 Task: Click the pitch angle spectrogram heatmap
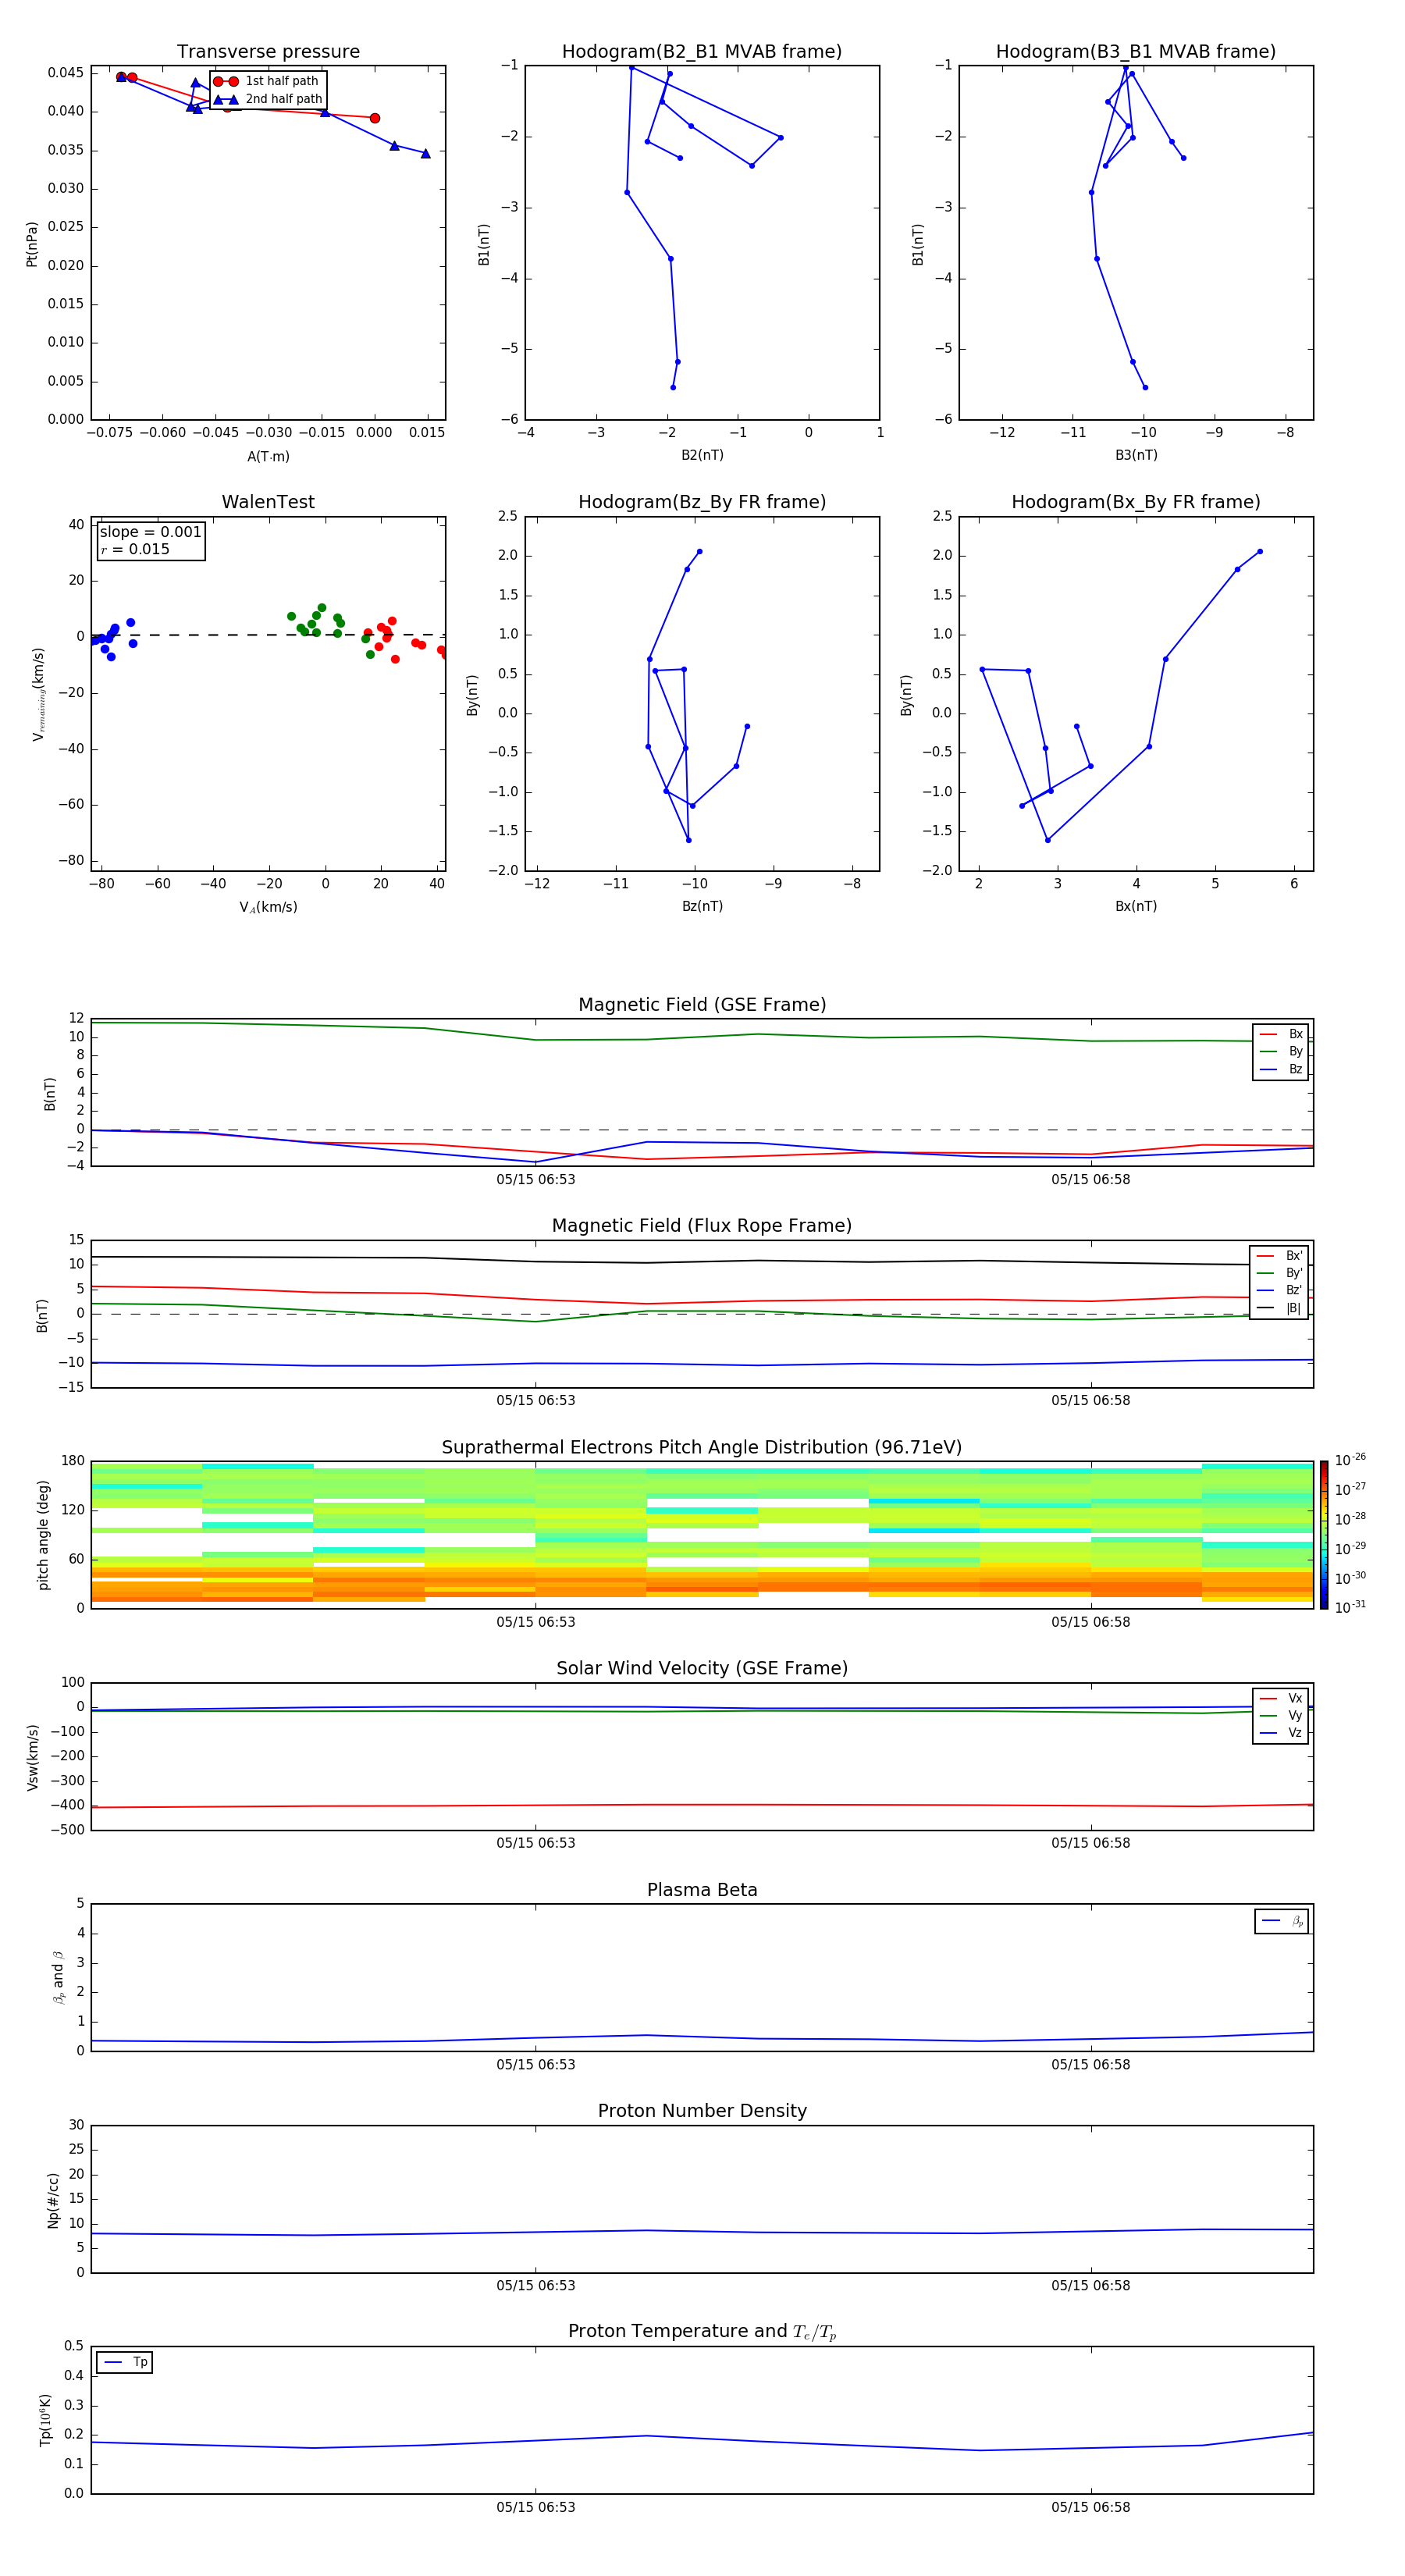(702, 1535)
